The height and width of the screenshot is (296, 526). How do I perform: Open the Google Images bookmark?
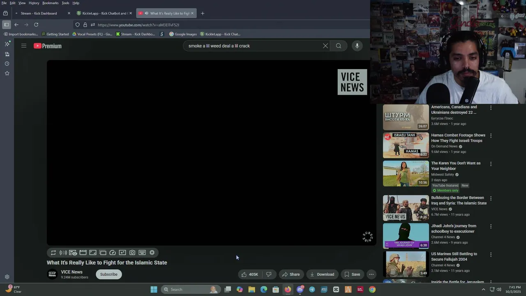click(183, 34)
